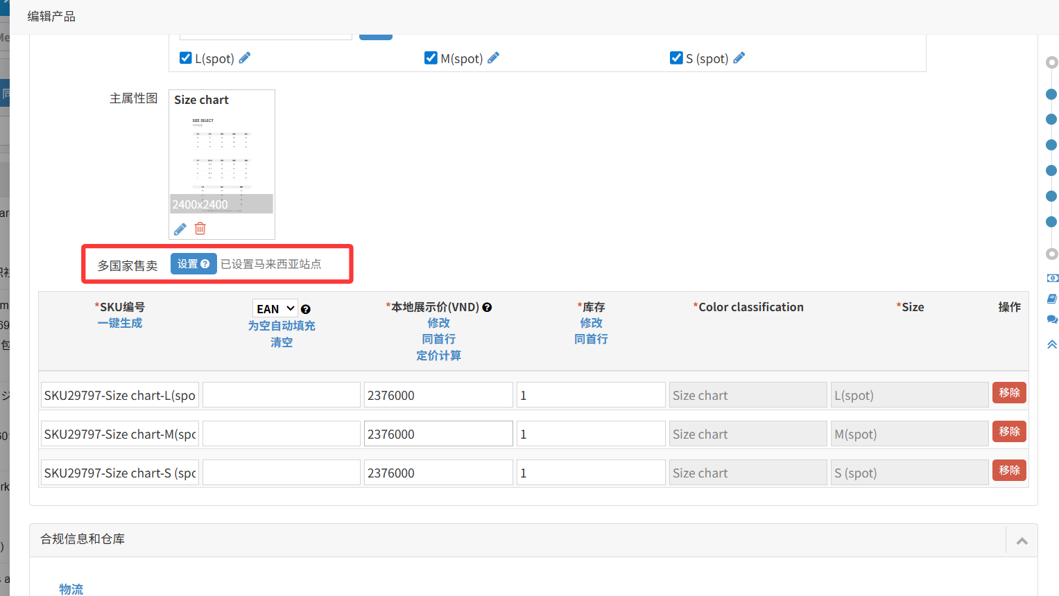Click the 定价计算 pricing calculator link
Image resolution: width=1059 pixels, height=596 pixels.
438,356
